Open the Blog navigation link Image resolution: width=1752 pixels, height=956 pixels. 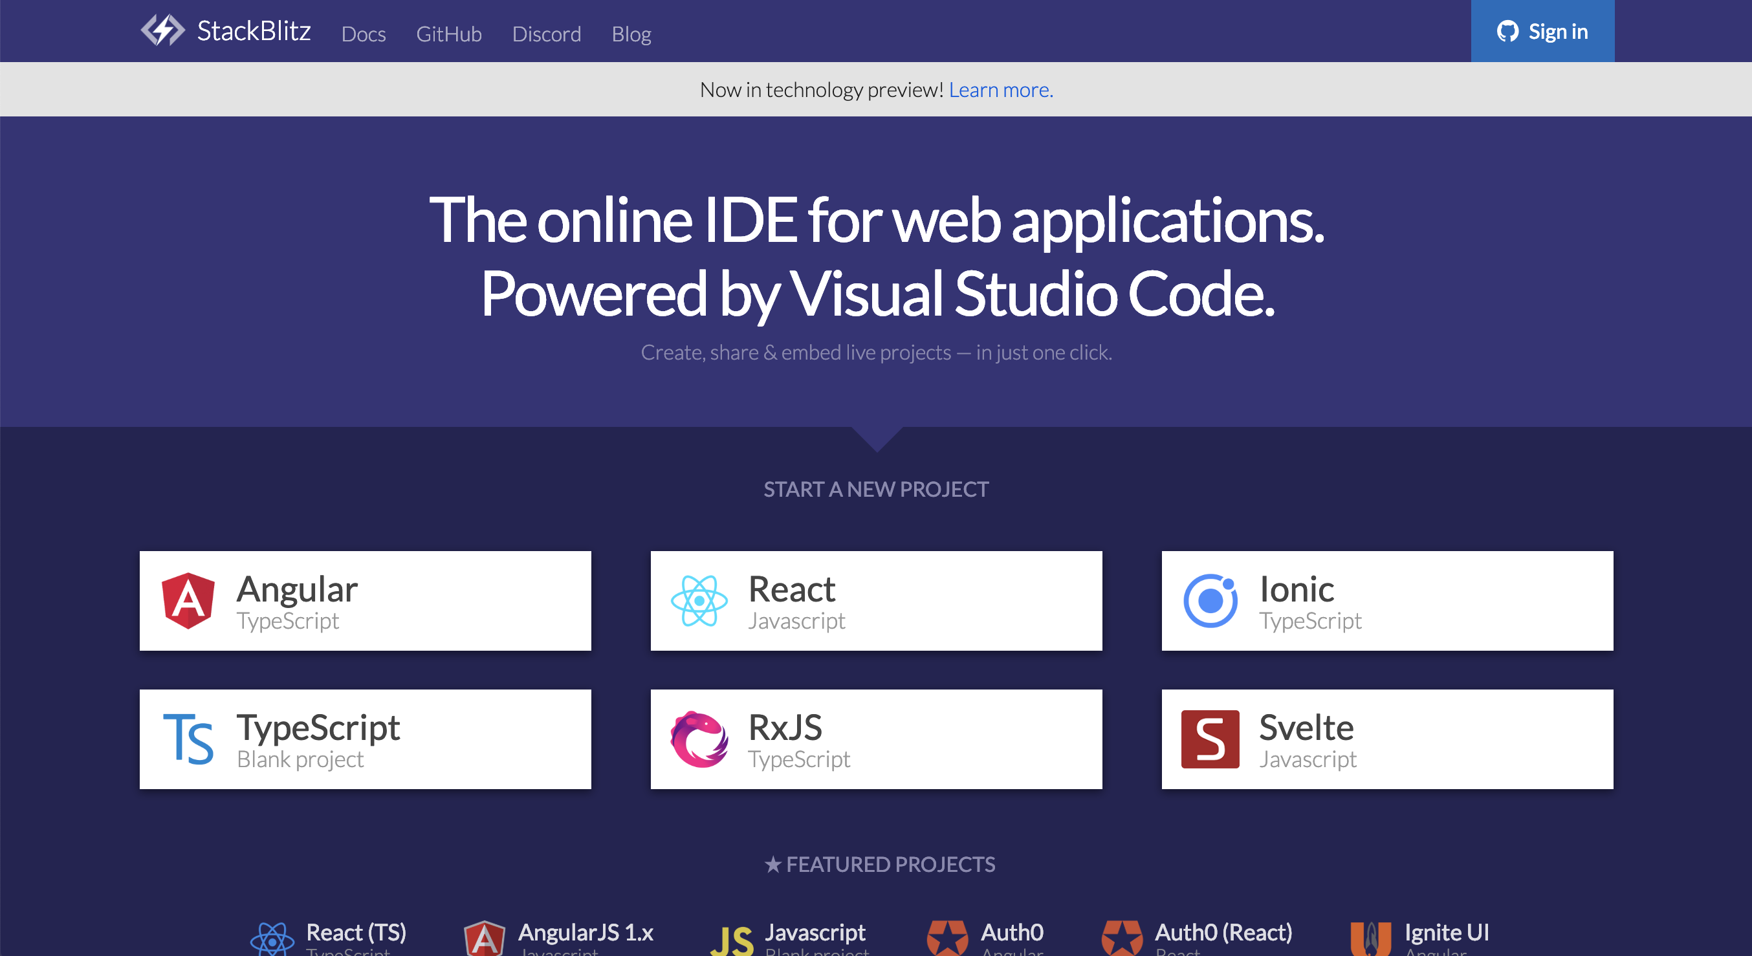click(631, 34)
